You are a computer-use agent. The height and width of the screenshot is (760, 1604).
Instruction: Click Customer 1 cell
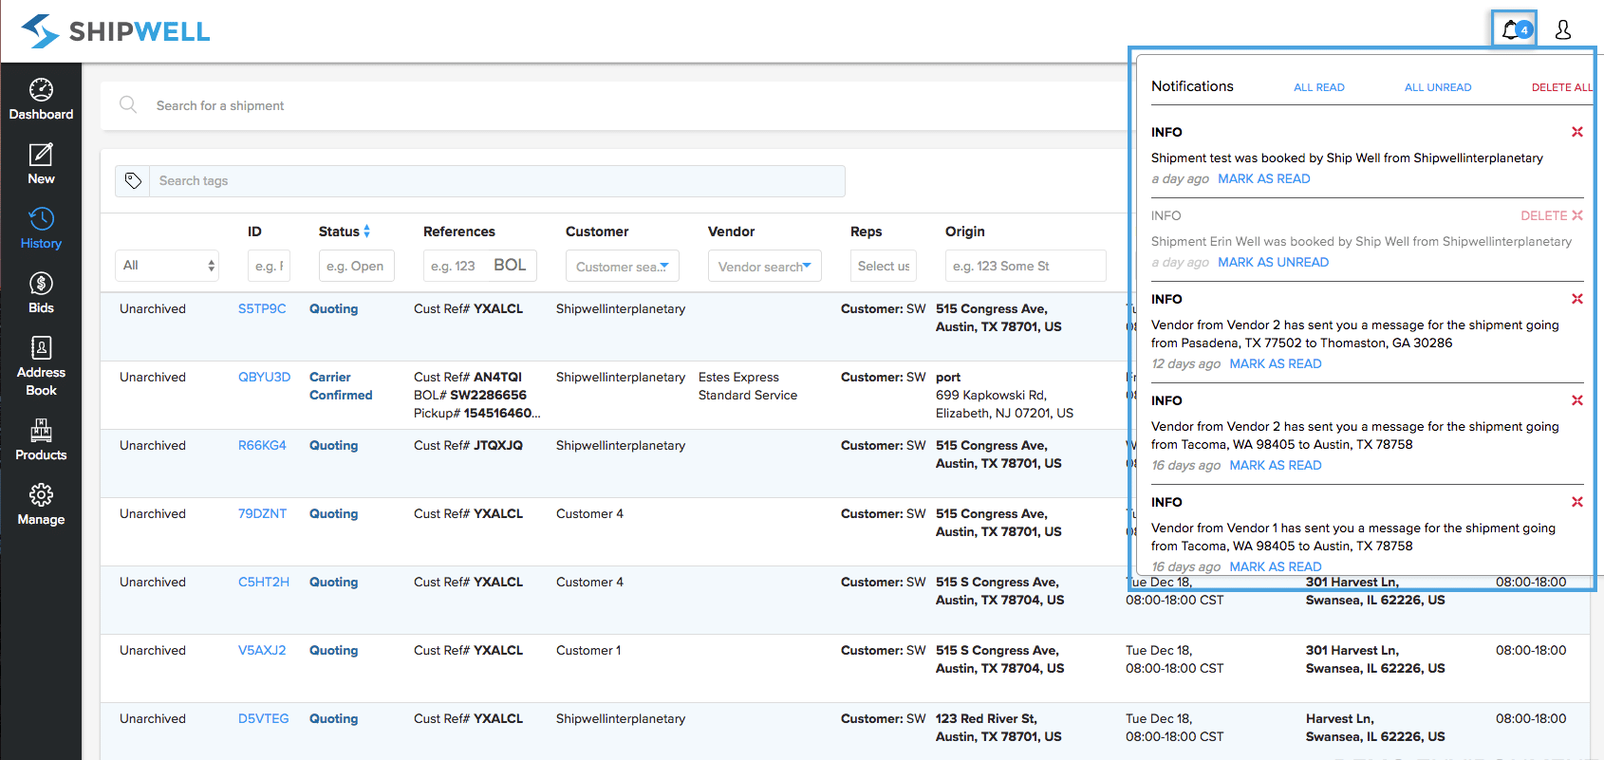(588, 650)
